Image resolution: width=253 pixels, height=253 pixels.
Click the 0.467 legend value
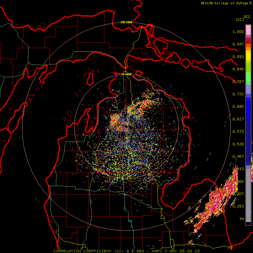238,157
